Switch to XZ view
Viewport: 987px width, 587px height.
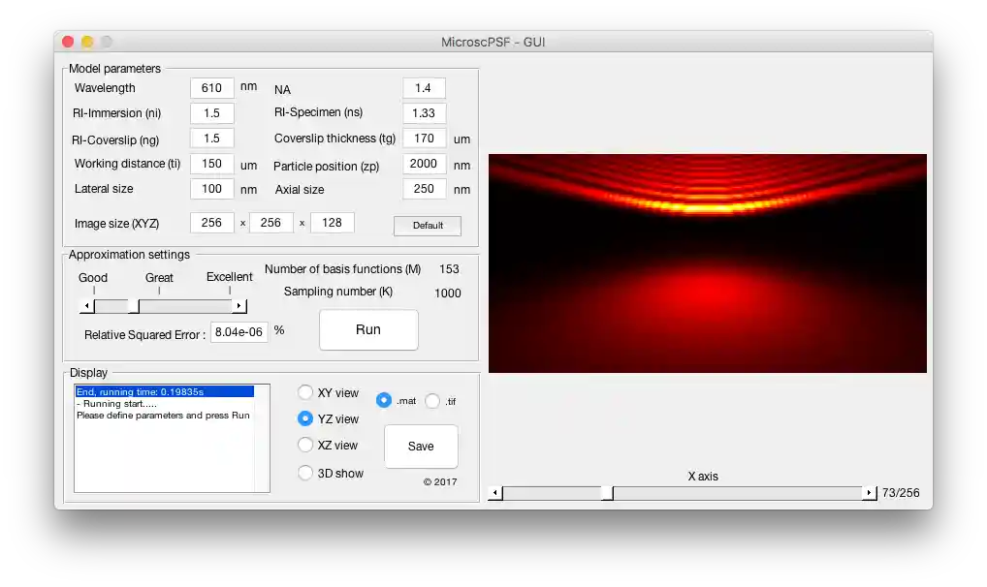[304, 446]
